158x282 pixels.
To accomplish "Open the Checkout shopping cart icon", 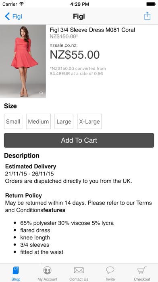I will pos(142,271).
